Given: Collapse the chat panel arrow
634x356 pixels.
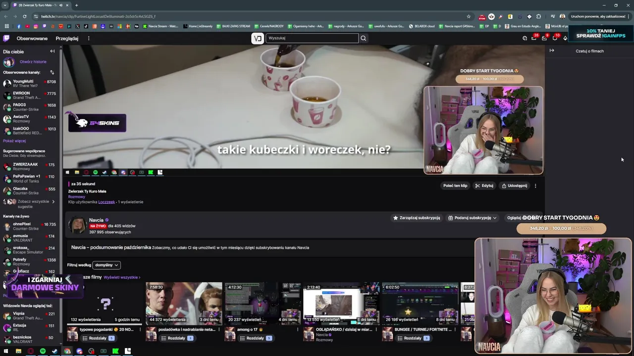Looking at the screenshot, I should 552,50.
